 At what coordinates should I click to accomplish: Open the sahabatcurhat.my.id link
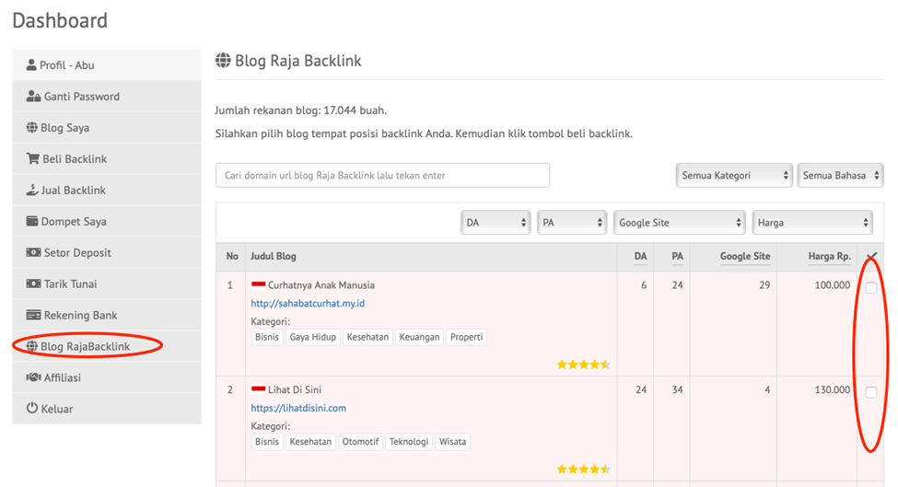point(308,304)
